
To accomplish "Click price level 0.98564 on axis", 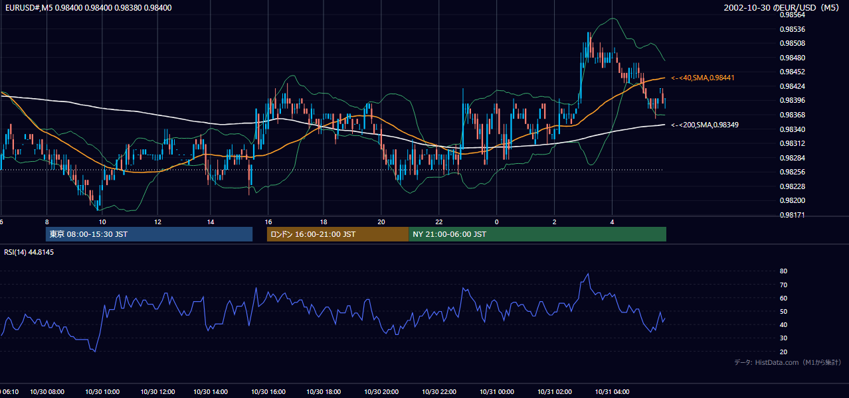I will pos(792,15).
